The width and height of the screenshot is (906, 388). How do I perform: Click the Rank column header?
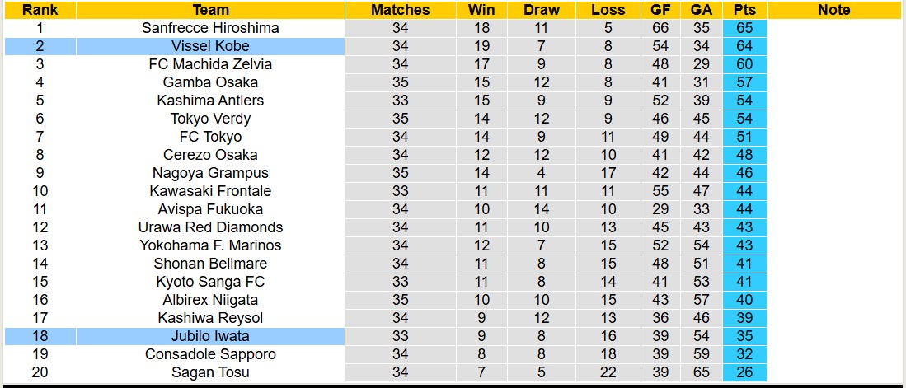click(40, 10)
